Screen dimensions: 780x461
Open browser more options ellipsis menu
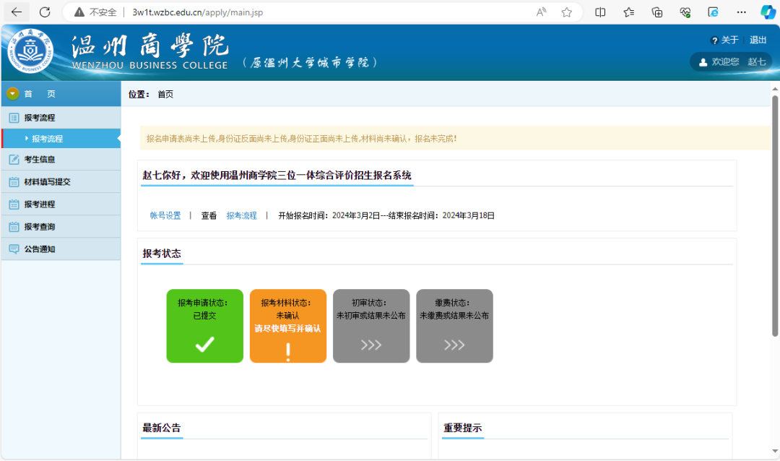click(x=741, y=12)
